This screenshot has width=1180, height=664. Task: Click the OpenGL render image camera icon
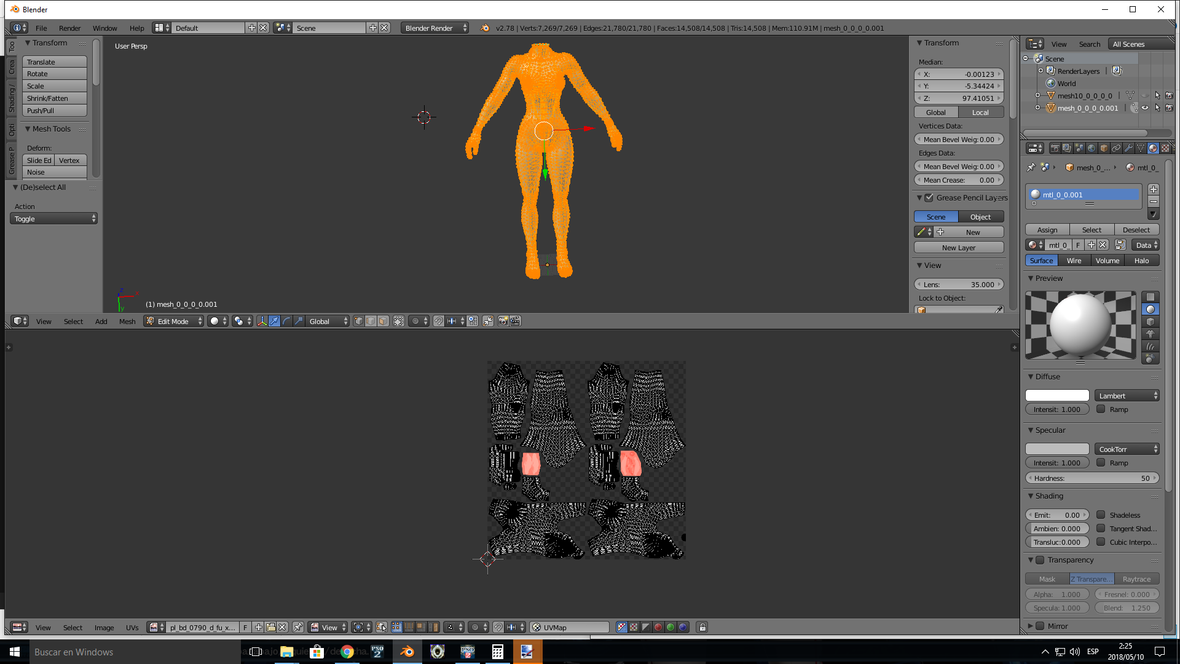(503, 321)
